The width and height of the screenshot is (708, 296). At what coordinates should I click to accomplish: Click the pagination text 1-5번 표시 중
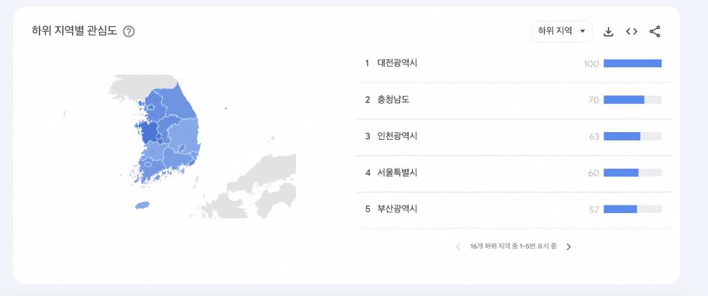point(538,247)
